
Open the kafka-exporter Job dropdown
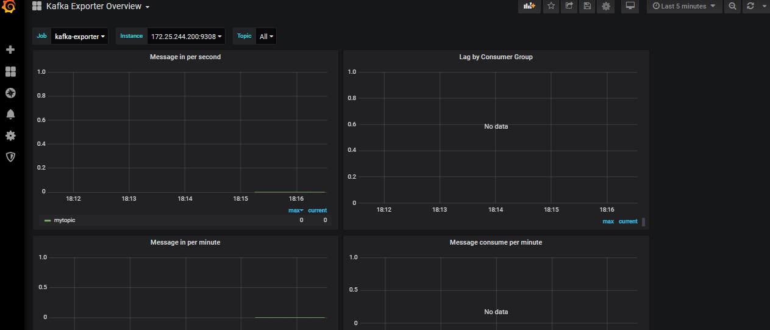pos(80,37)
